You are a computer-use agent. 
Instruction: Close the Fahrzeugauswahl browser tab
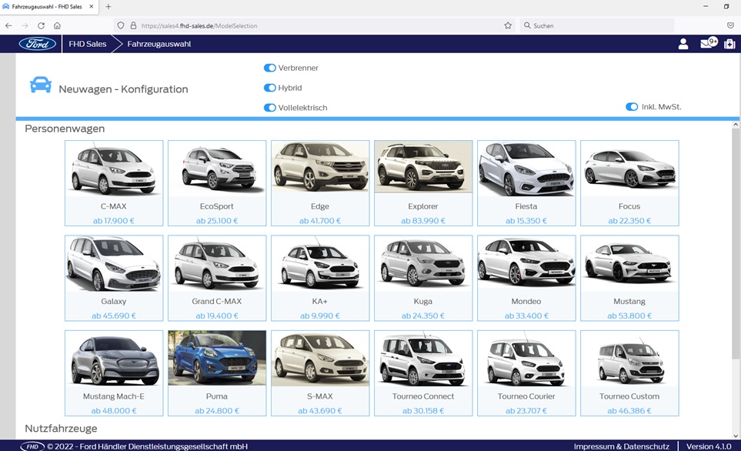(x=92, y=7)
